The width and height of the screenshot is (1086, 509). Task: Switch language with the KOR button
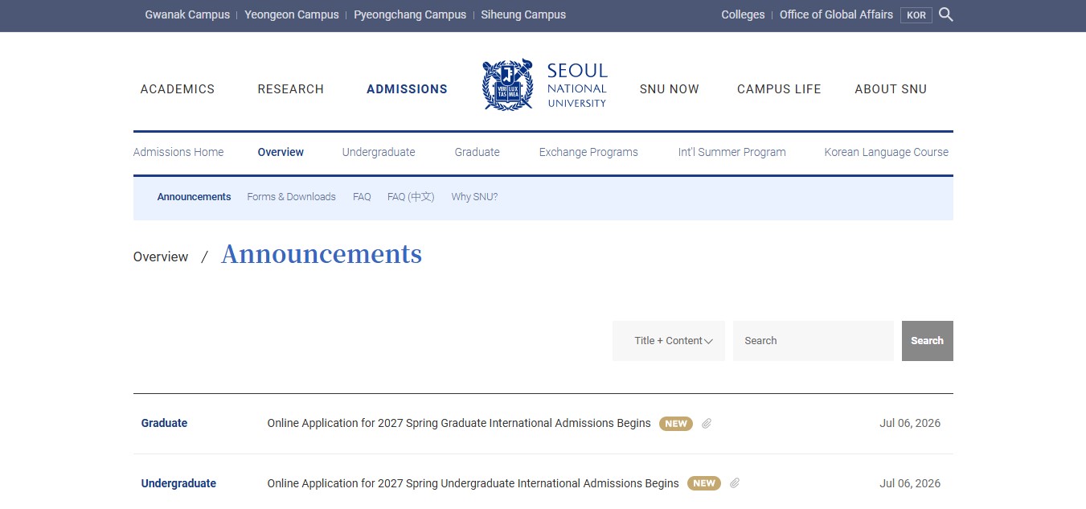pyautogui.click(x=916, y=15)
